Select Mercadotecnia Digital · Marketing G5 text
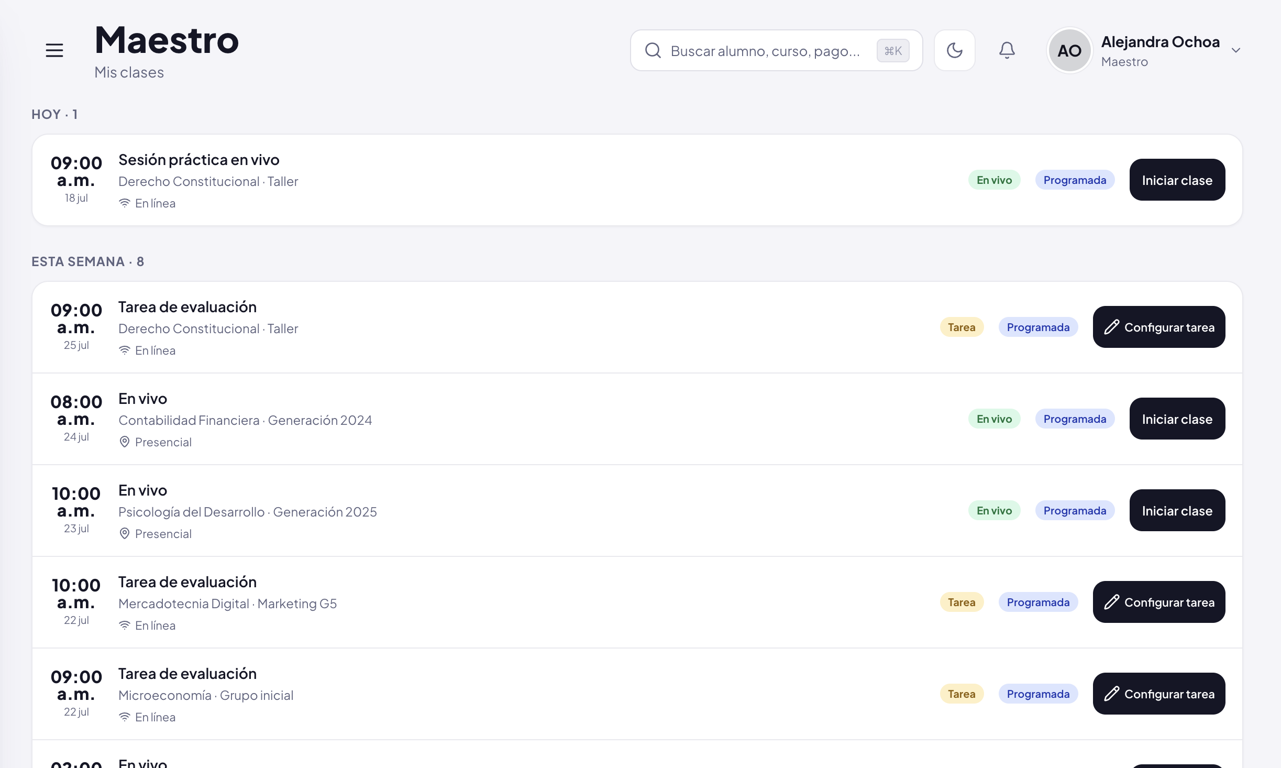This screenshot has height=768, width=1281. pyautogui.click(x=228, y=604)
